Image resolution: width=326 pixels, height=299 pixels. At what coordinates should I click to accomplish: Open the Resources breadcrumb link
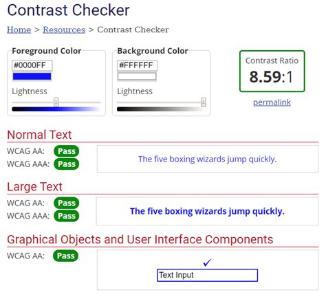[64, 30]
